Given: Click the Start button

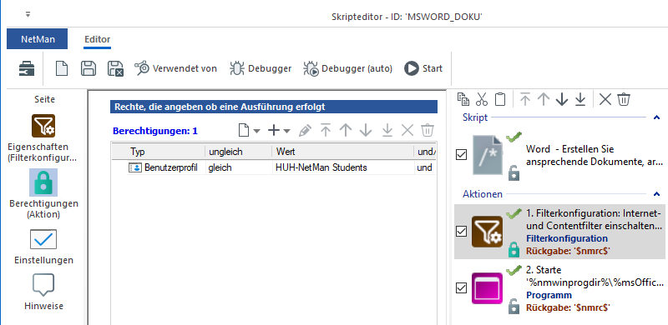Looking at the screenshot, I should coord(423,68).
